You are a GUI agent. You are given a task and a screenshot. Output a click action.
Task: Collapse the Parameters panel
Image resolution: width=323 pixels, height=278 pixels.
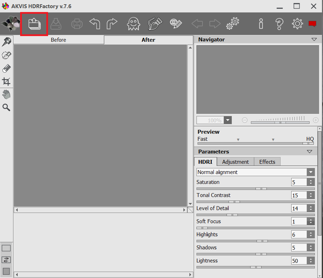pos(310,151)
